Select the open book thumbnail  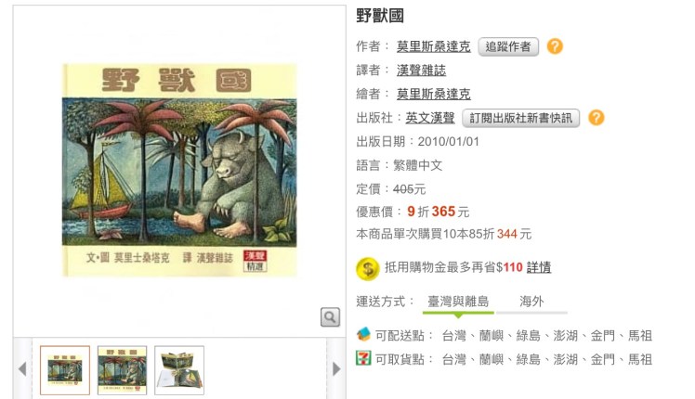(179, 370)
